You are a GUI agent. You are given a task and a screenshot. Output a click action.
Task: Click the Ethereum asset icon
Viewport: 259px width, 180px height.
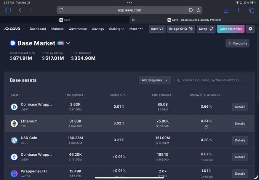pyautogui.click(x=14, y=124)
